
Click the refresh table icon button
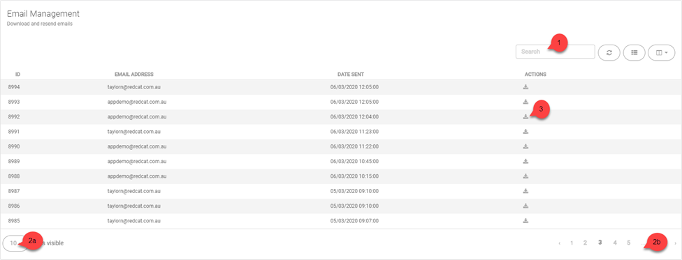pos(609,52)
